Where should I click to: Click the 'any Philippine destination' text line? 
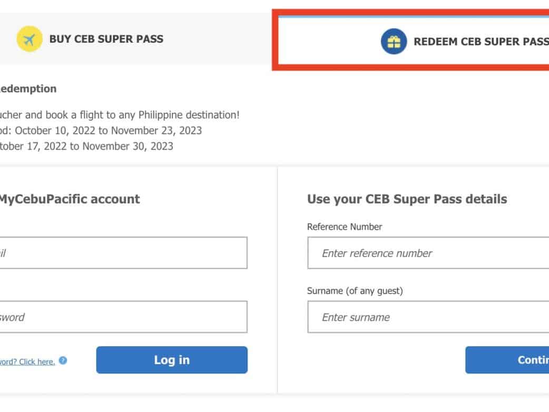[x=120, y=114]
